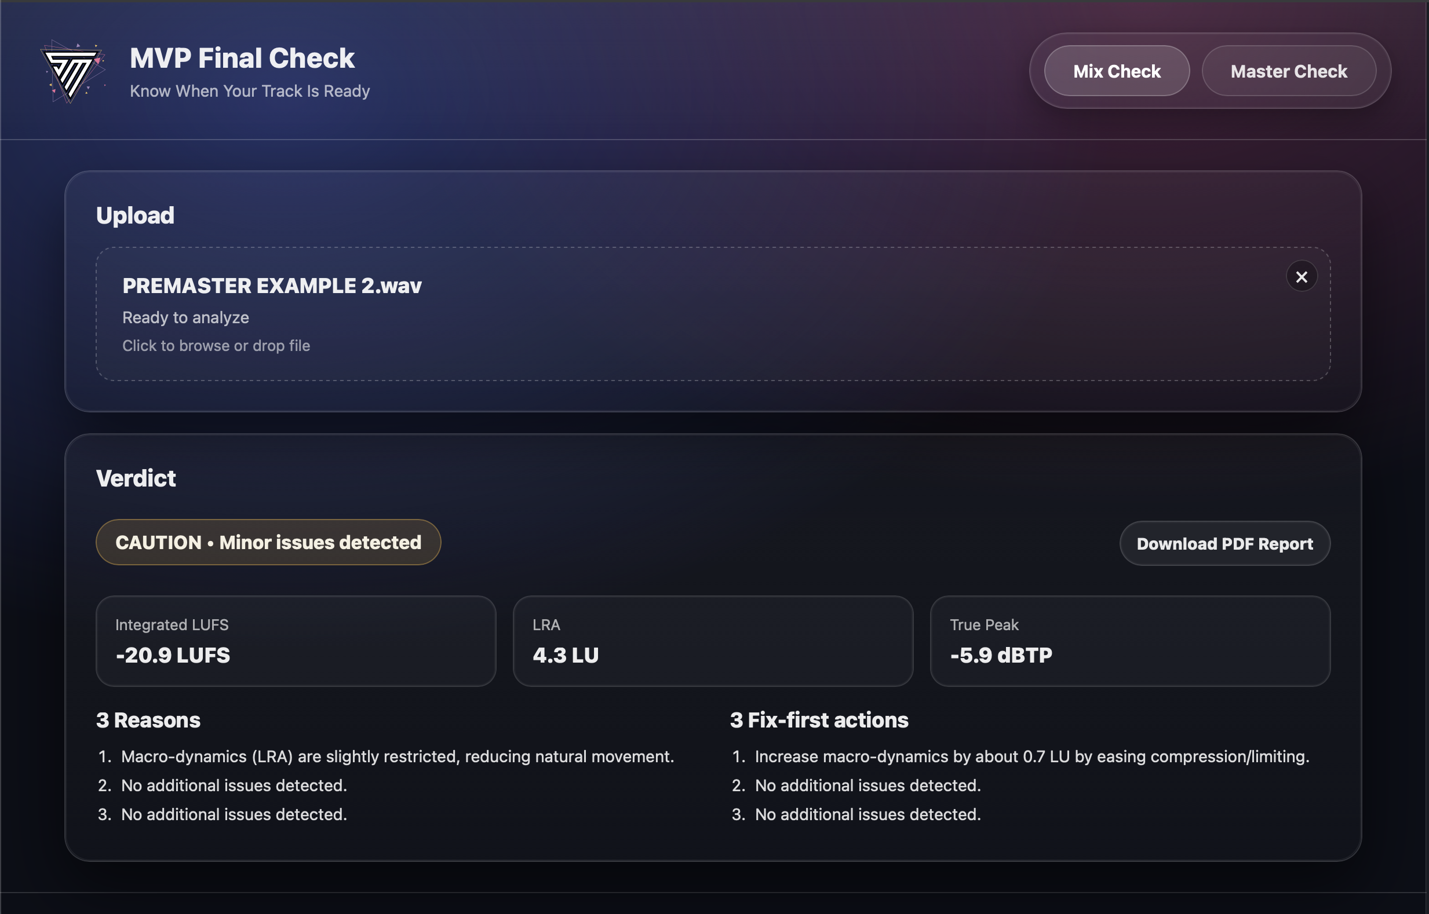Click the CAUTION minor issues badge

pyautogui.click(x=268, y=543)
